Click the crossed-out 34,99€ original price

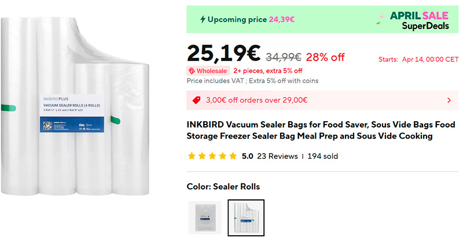coord(283,57)
